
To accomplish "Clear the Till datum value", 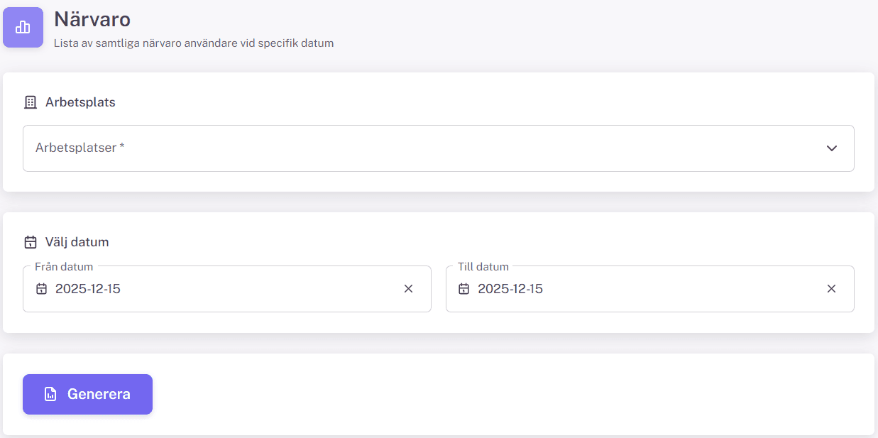I will coord(831,289).
